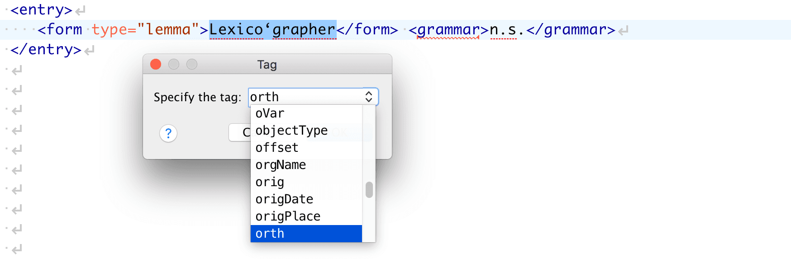Image resolution: width=791 pixels, height=263 pixels.
Task: Pick offset from the tag suggestions
Action: pyautogui.click(x=306, y=148)
